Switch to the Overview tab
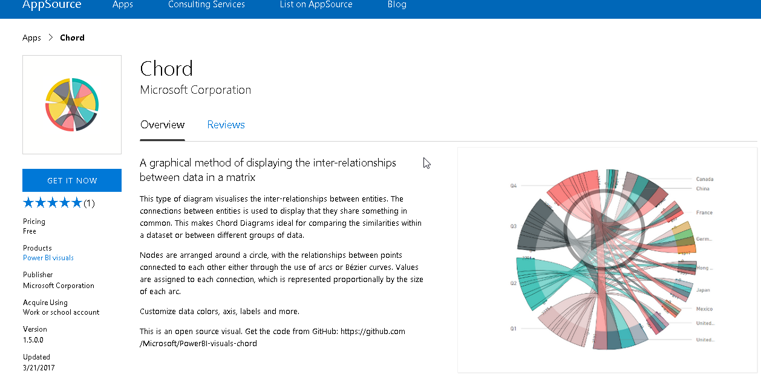Image resolution: width=761 pixels, height=374 pixels. [162, 125]
